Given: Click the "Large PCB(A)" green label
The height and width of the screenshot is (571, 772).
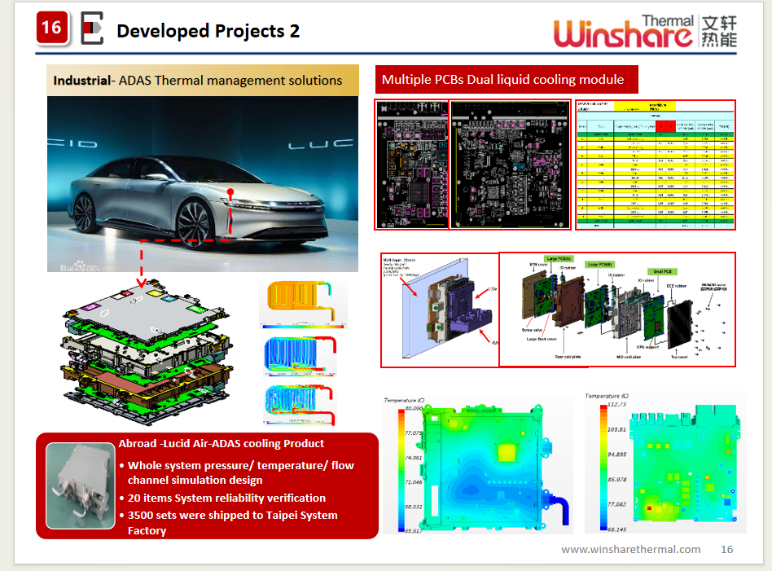Looking at the screenshot, I should [559, 259].
